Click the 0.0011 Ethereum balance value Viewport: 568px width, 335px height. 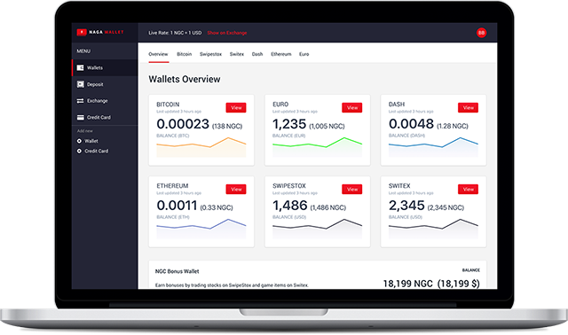pyautogui.click(x=177, y=206)
